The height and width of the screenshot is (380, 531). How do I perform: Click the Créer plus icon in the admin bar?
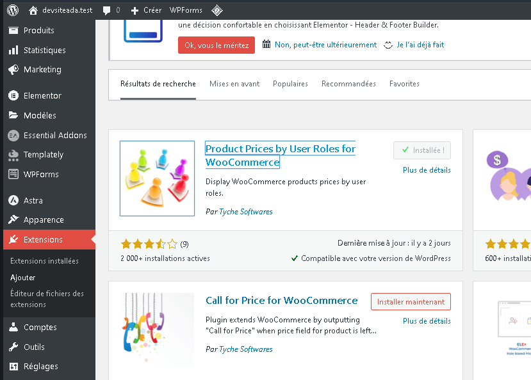coord(135,10)
